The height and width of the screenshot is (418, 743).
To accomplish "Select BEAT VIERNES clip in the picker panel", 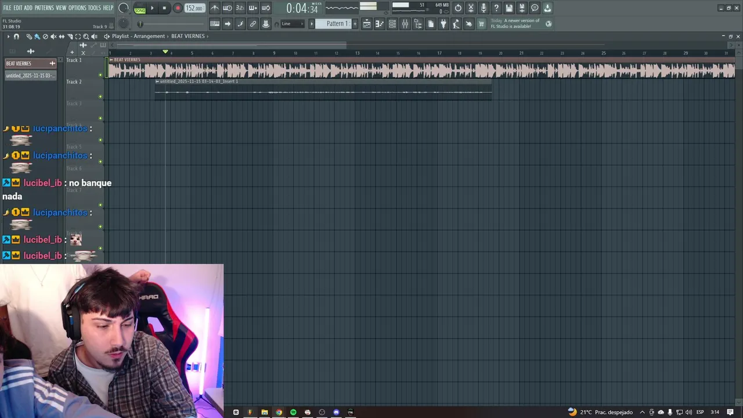I will [30, 63].
